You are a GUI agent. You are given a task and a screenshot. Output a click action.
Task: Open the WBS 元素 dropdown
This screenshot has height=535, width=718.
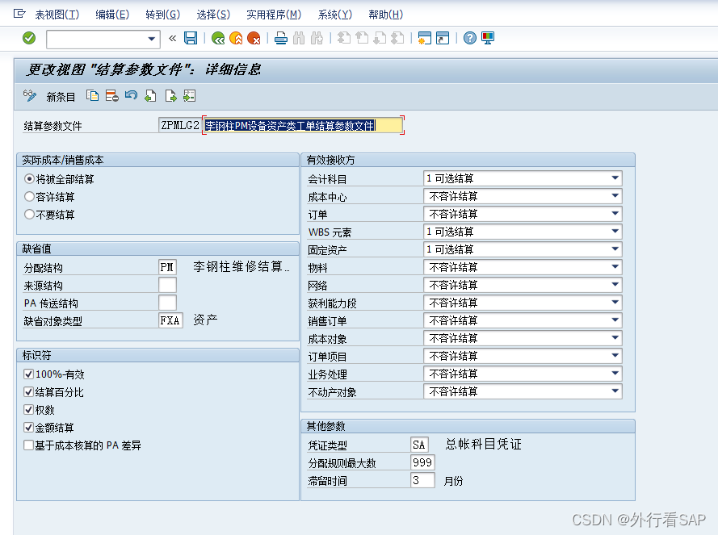pos(615,232)
